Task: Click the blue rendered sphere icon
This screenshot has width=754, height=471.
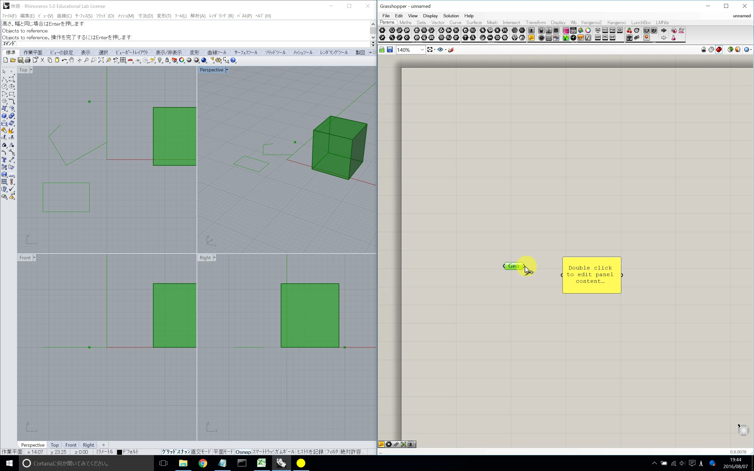Action: (204, 60)
